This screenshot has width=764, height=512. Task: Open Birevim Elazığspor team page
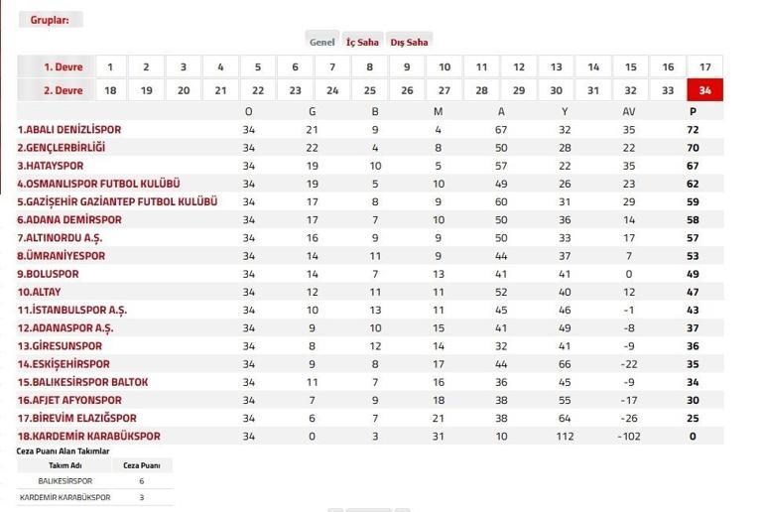pyautogui.click(x=77, y=418)
